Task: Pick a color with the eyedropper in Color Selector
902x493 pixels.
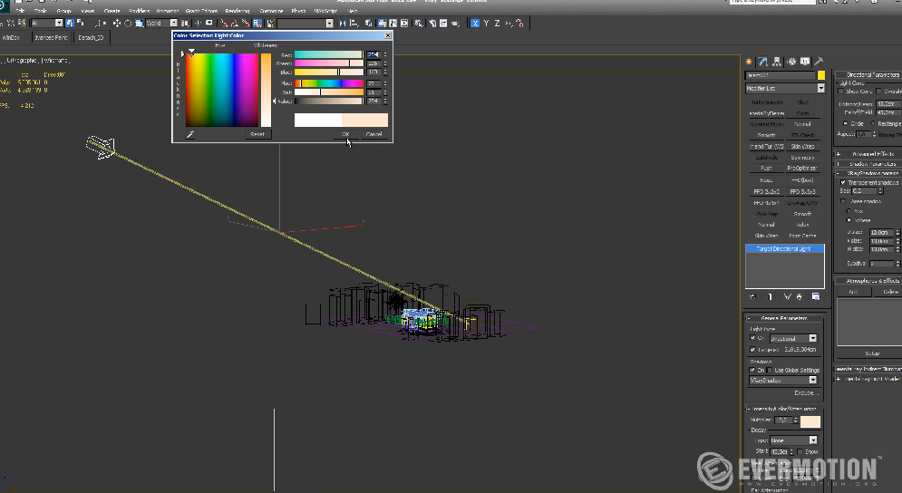Action: coord(190,134)
